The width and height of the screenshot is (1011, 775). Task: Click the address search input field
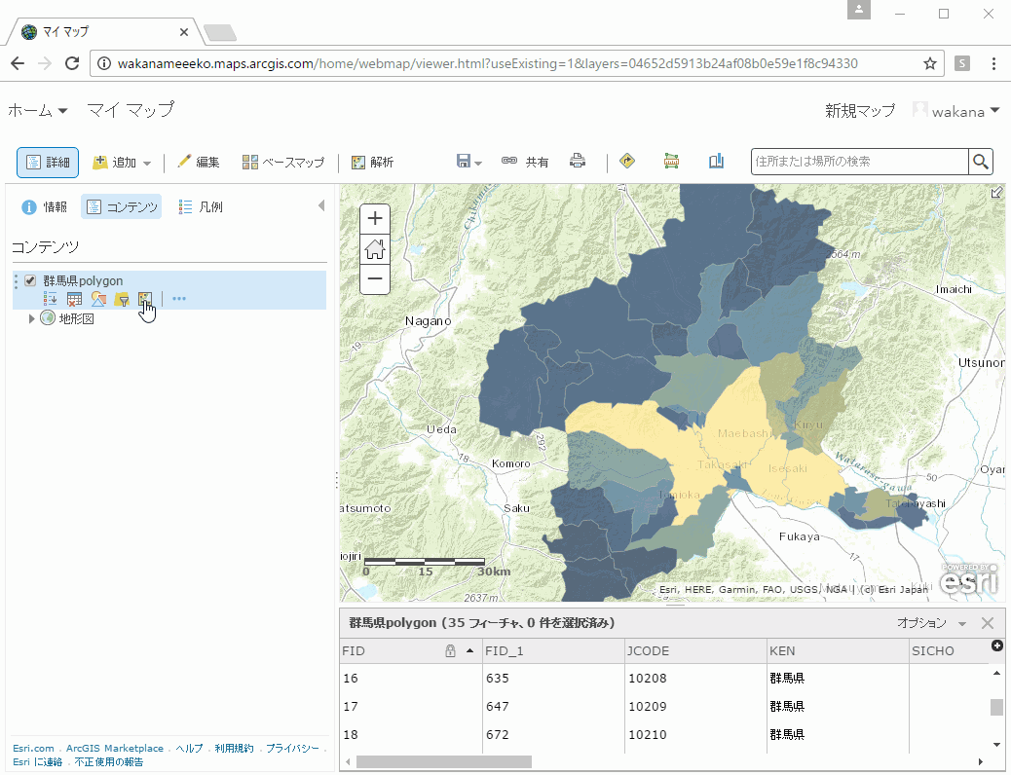click(859, 162)
